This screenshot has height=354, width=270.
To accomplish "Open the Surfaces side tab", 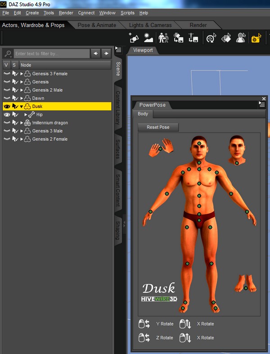I will point(118,149).
